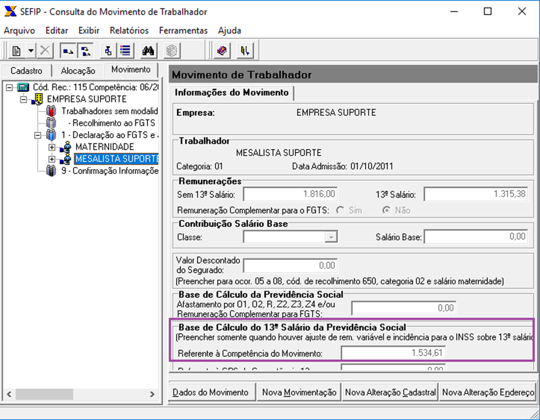Click the second blue hierarchy toolbar toggle
The image size is (540, 420).
click(85, 51)
